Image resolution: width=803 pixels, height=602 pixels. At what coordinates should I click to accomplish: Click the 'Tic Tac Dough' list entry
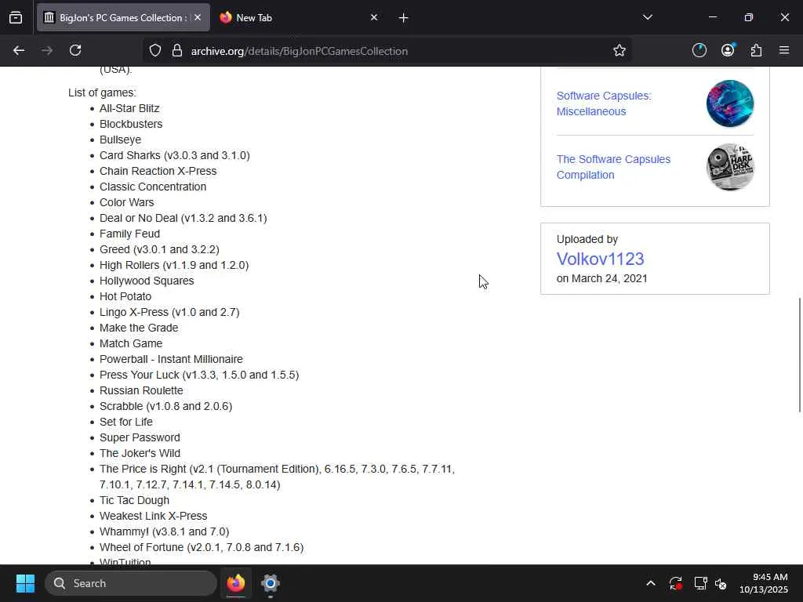pyautogui.click(x=134, y=500)
